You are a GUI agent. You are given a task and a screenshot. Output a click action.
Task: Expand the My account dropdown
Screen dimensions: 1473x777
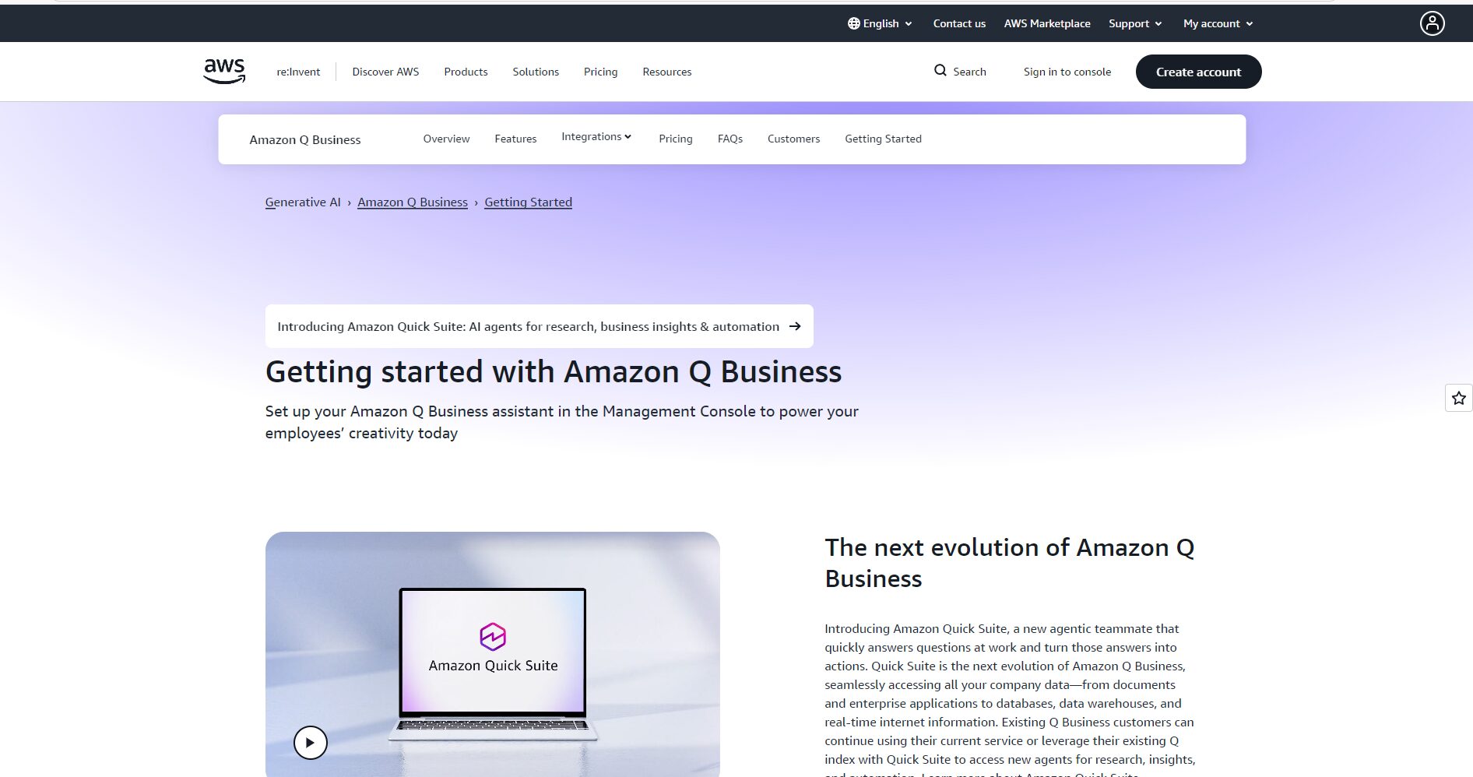pyautogui.click(x=1218, y=23)
